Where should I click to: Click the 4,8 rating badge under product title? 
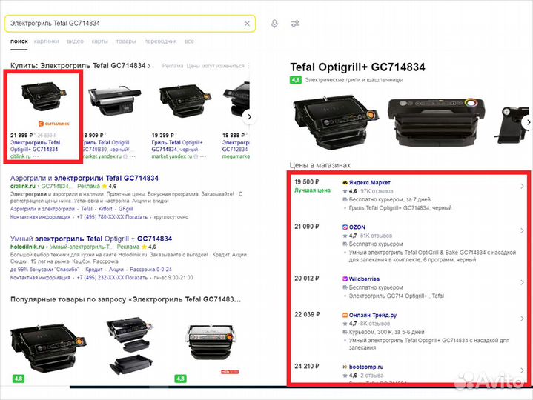click(295, 80)
